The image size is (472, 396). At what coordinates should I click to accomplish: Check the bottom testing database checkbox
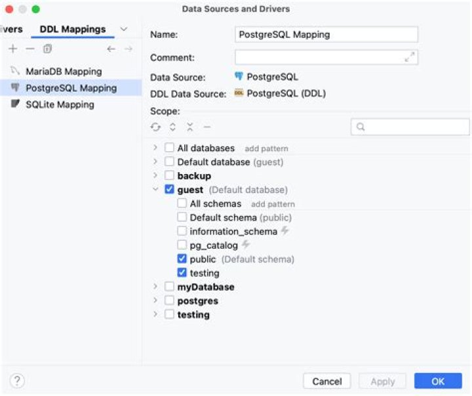(x=169, y=314)
